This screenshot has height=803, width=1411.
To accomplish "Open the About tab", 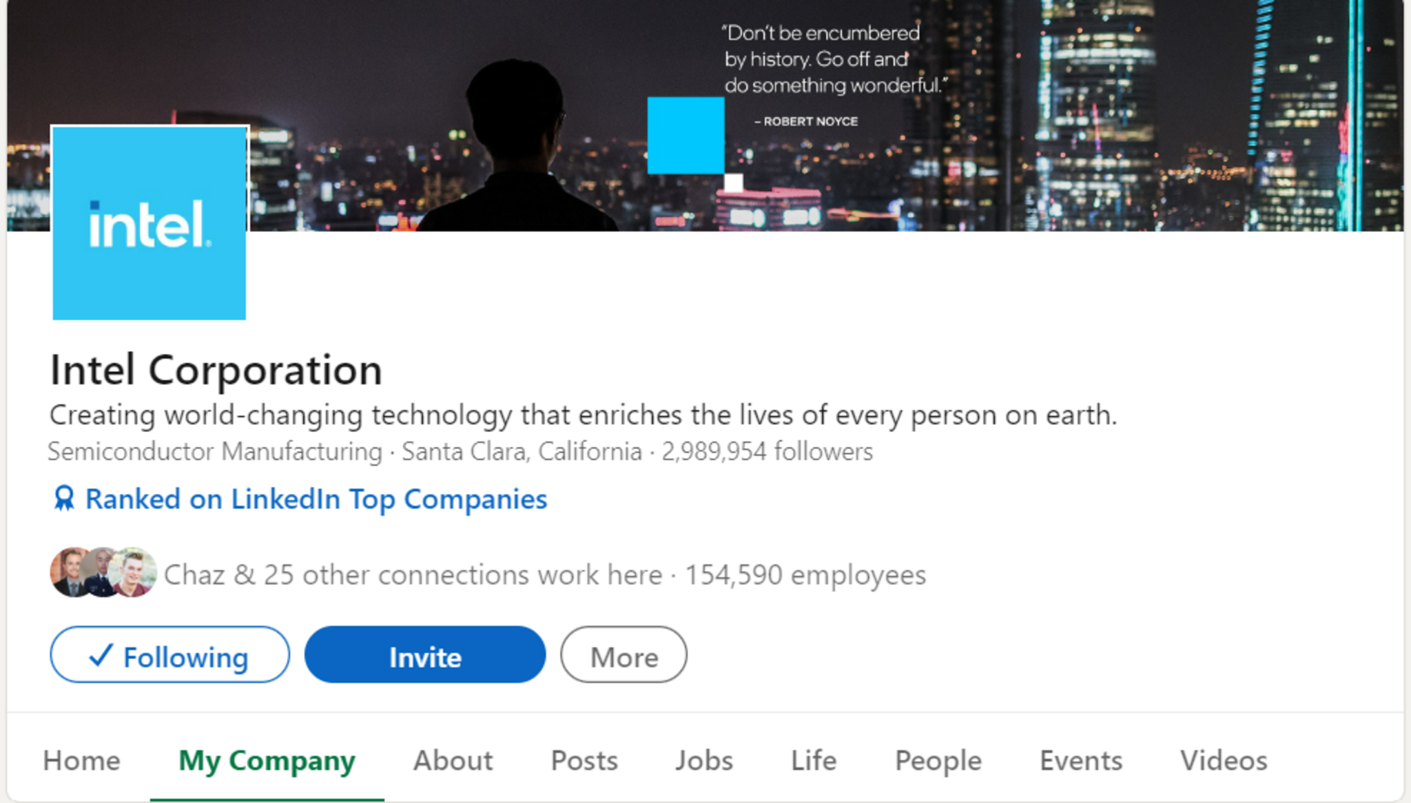I will click(453, 760).
